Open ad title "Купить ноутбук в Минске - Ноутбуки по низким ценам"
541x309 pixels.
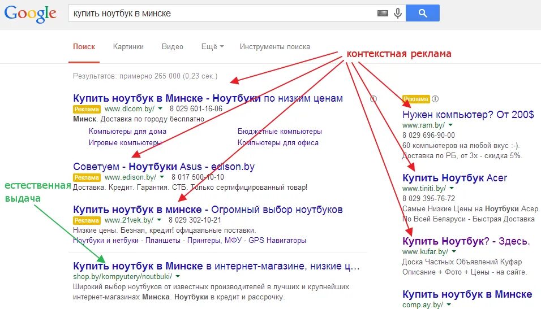click(208, 98)
